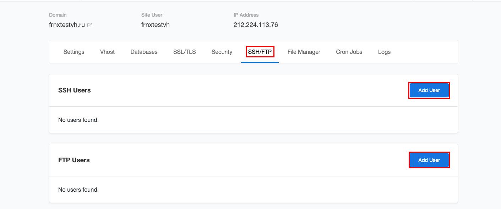Open the Security tab
The image size is (501, 209).
(x=222, y=52)
